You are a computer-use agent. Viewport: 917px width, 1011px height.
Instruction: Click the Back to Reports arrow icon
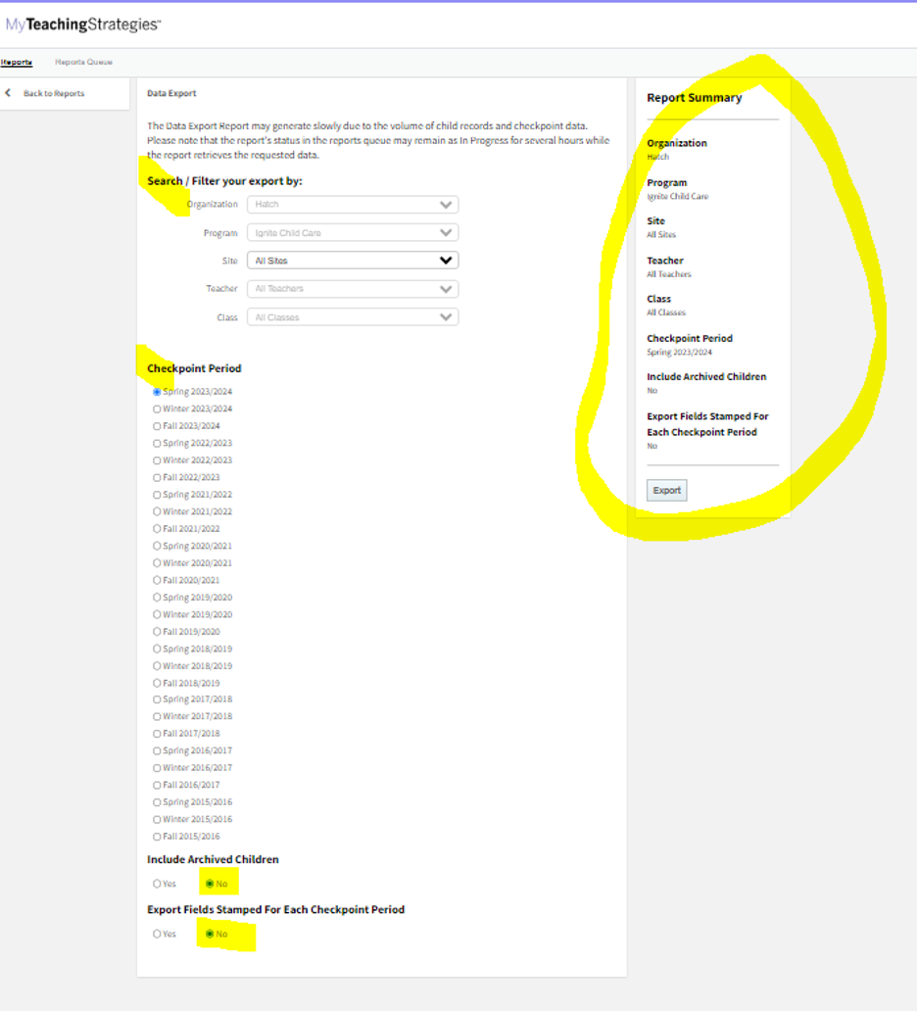click(9, 94)
